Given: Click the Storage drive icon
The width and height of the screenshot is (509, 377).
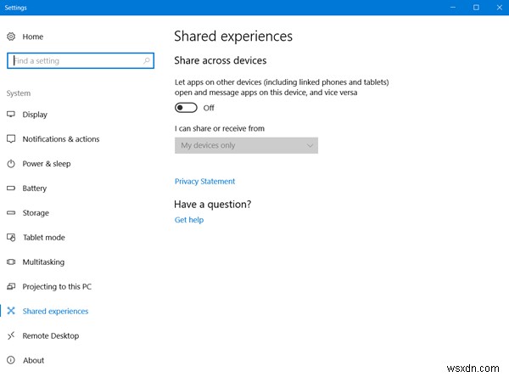Looking at the screenshot, I should click(x=11, y=212).
